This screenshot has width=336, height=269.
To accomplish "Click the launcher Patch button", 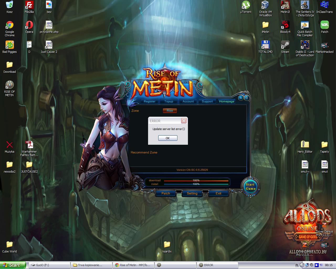I will pyautogui.click(x=166, y=193).
